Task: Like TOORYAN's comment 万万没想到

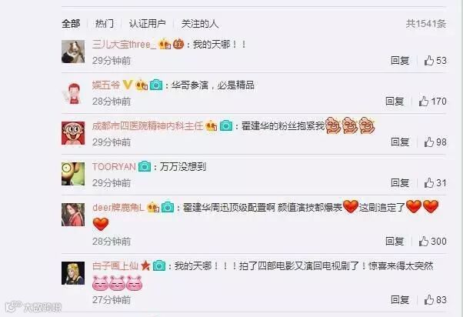Action: point(429,183)
